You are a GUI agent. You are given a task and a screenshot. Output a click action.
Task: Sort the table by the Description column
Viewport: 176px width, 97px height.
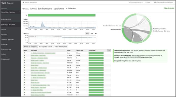tap(34, 51)
